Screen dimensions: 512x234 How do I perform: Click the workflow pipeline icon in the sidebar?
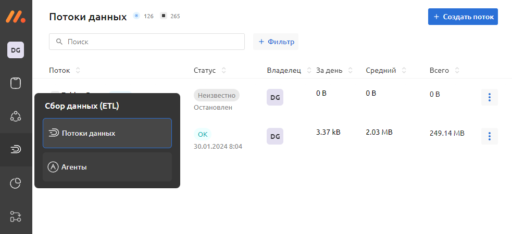point(16,216)
